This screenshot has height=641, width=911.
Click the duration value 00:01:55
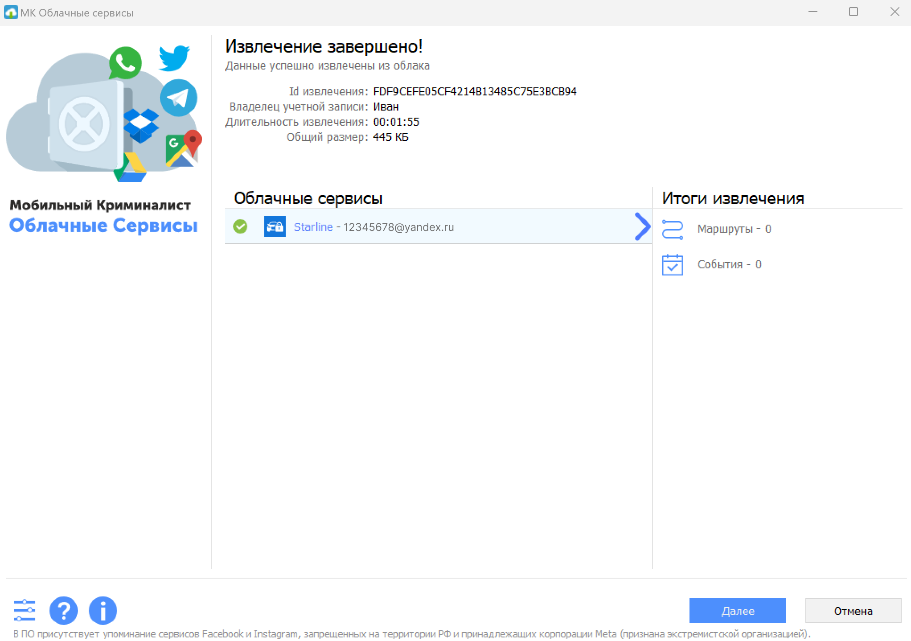coord(396,122)
